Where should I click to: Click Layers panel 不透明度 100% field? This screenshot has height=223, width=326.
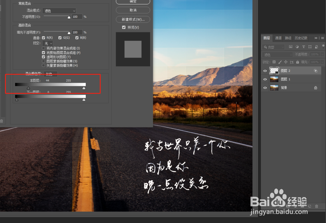tap(315, 54)
